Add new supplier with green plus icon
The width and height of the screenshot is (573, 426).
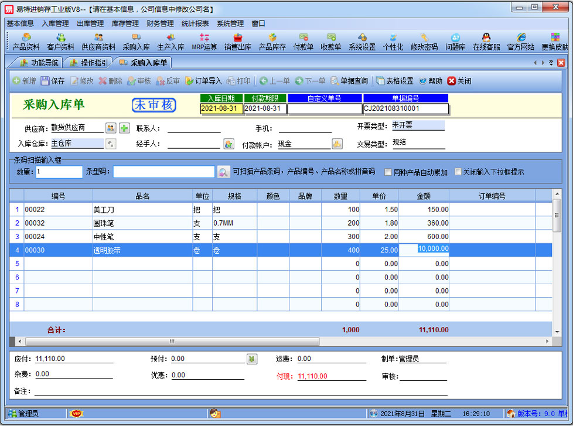coord(124,128)
